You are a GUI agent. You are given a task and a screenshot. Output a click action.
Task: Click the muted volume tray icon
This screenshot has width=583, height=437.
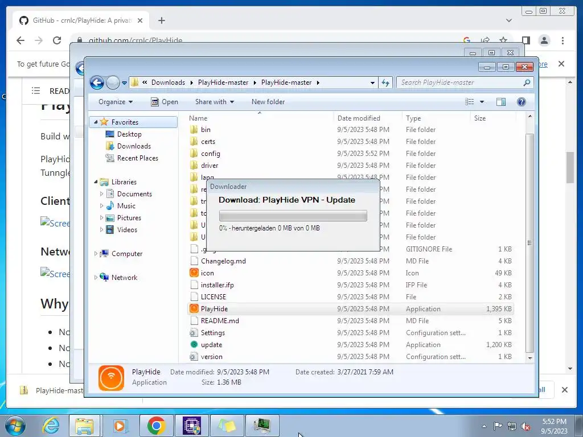pos(525,427)
